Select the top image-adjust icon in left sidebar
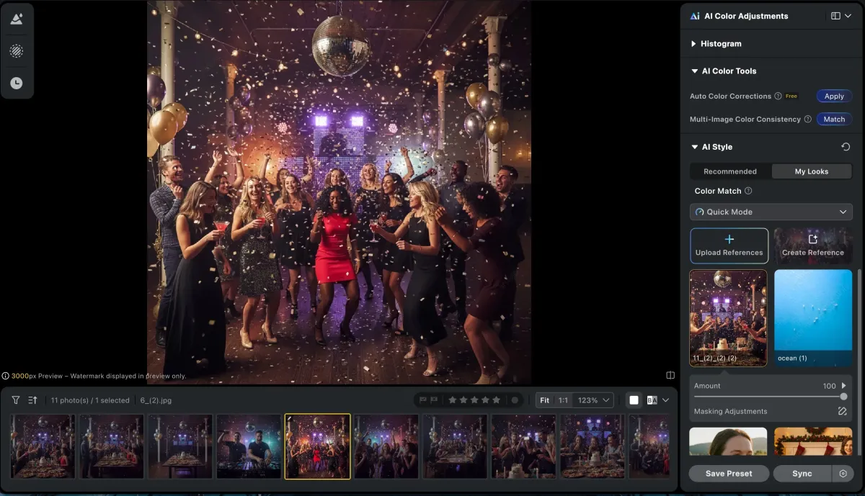Viewport: 865px width, 496px height. click(16, 19)
